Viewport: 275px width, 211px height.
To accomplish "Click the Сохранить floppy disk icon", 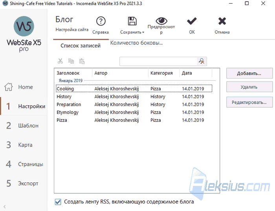I will [132, 21].
